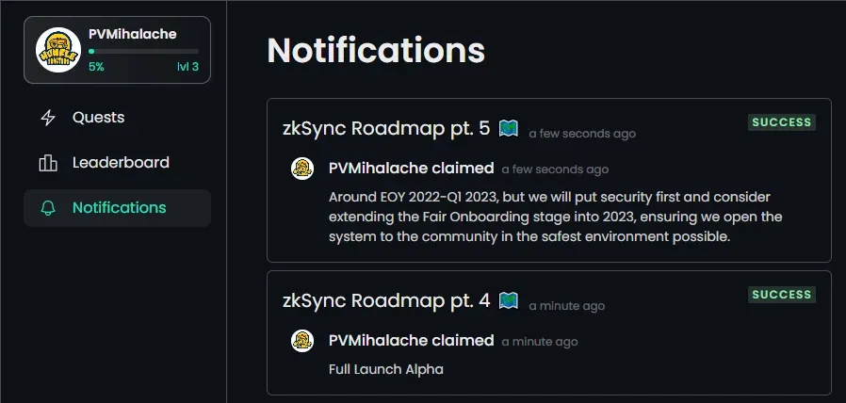
Task: Click the small avatar in pt. 5 notification
Action: pos(302,169)
